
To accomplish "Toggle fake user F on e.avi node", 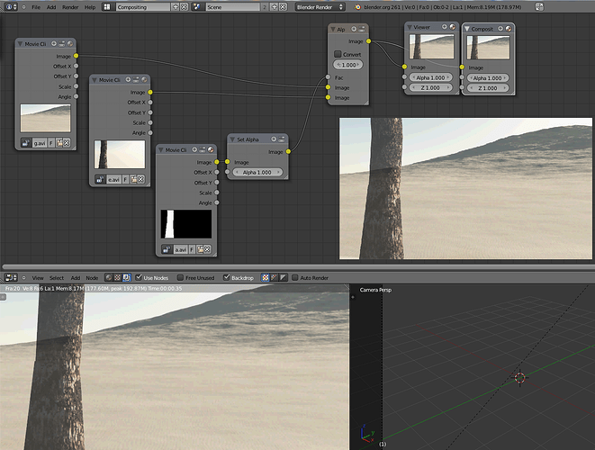I will pyautogui.click(x=125, y=179).
